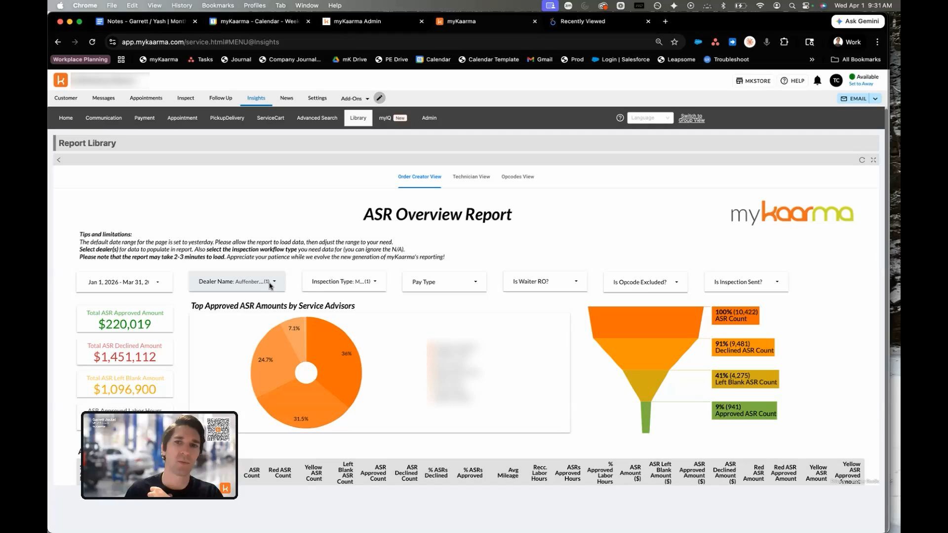Click the language help question icon
The width and height of the screenshot is (948, 533).
tap(620, 118)
